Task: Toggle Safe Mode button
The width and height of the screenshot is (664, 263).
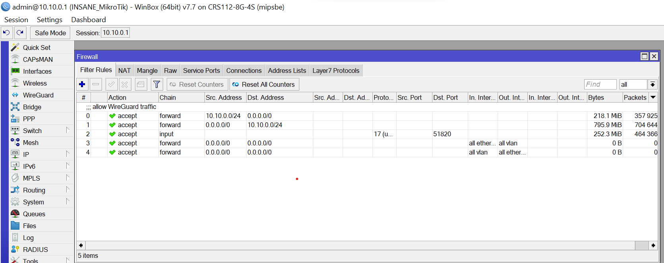Action: point(50,33)
